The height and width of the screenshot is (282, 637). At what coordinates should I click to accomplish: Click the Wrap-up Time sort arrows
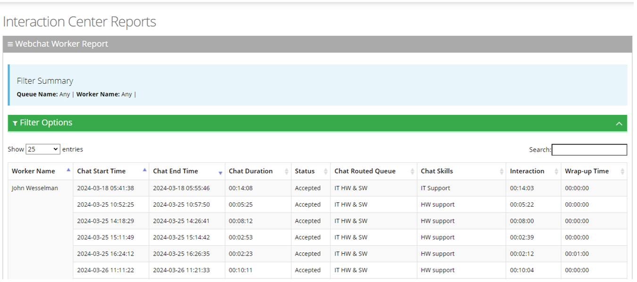click(622, 171)
